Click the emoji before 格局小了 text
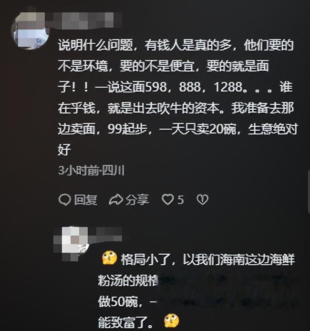 110,258
